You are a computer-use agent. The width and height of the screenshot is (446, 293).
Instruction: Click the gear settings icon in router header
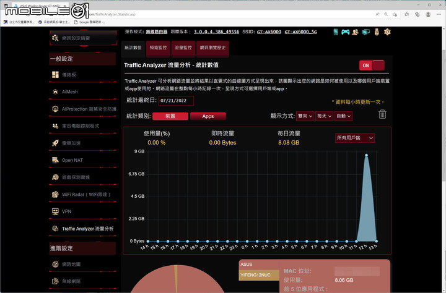coord(387,32)
